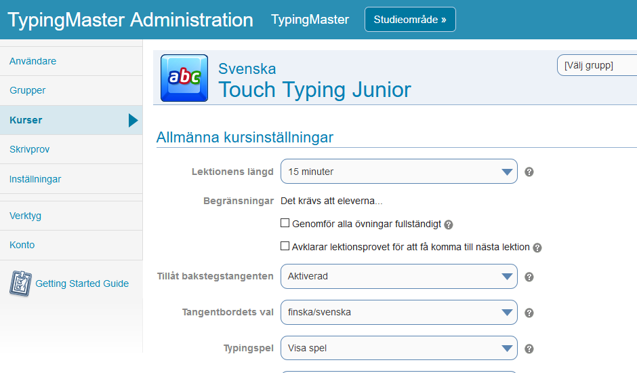Click the Tangentbordets val label

[x=228, y=313]
